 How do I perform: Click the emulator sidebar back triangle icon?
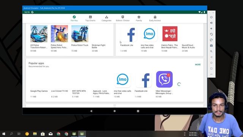coord(211,57)
